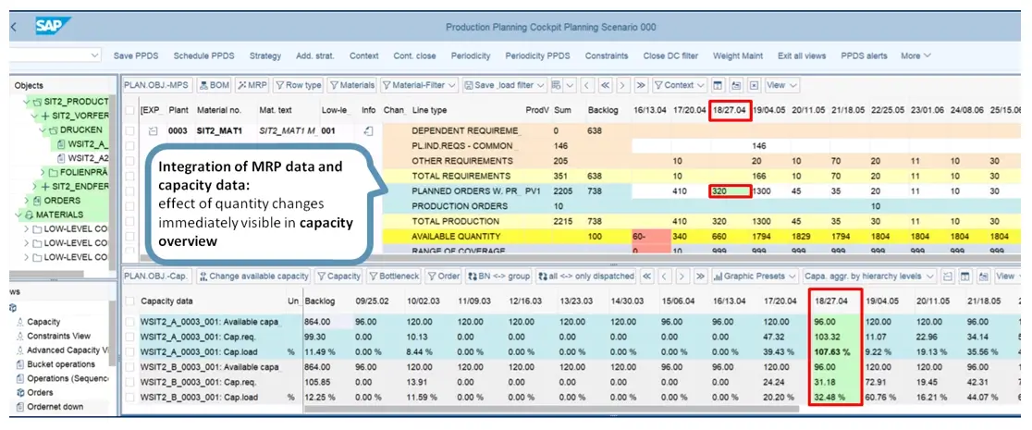Run the MRP function
This screenshot has width=1032, height=430.
[252, 86]
